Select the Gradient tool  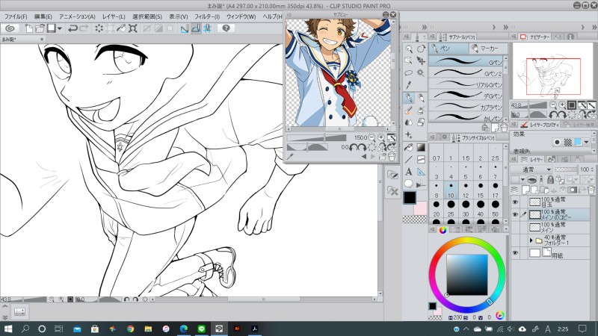tap(421, 147)
